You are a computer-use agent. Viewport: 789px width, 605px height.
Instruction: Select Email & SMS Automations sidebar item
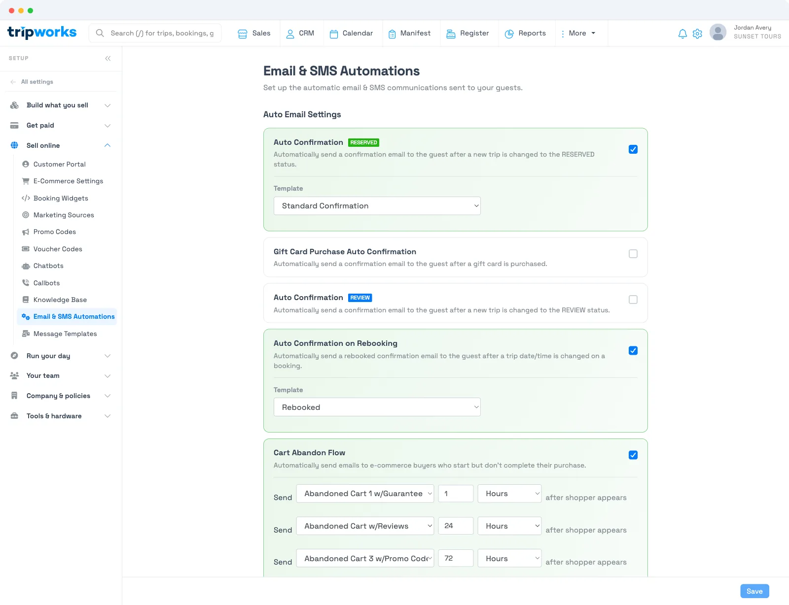68,317
